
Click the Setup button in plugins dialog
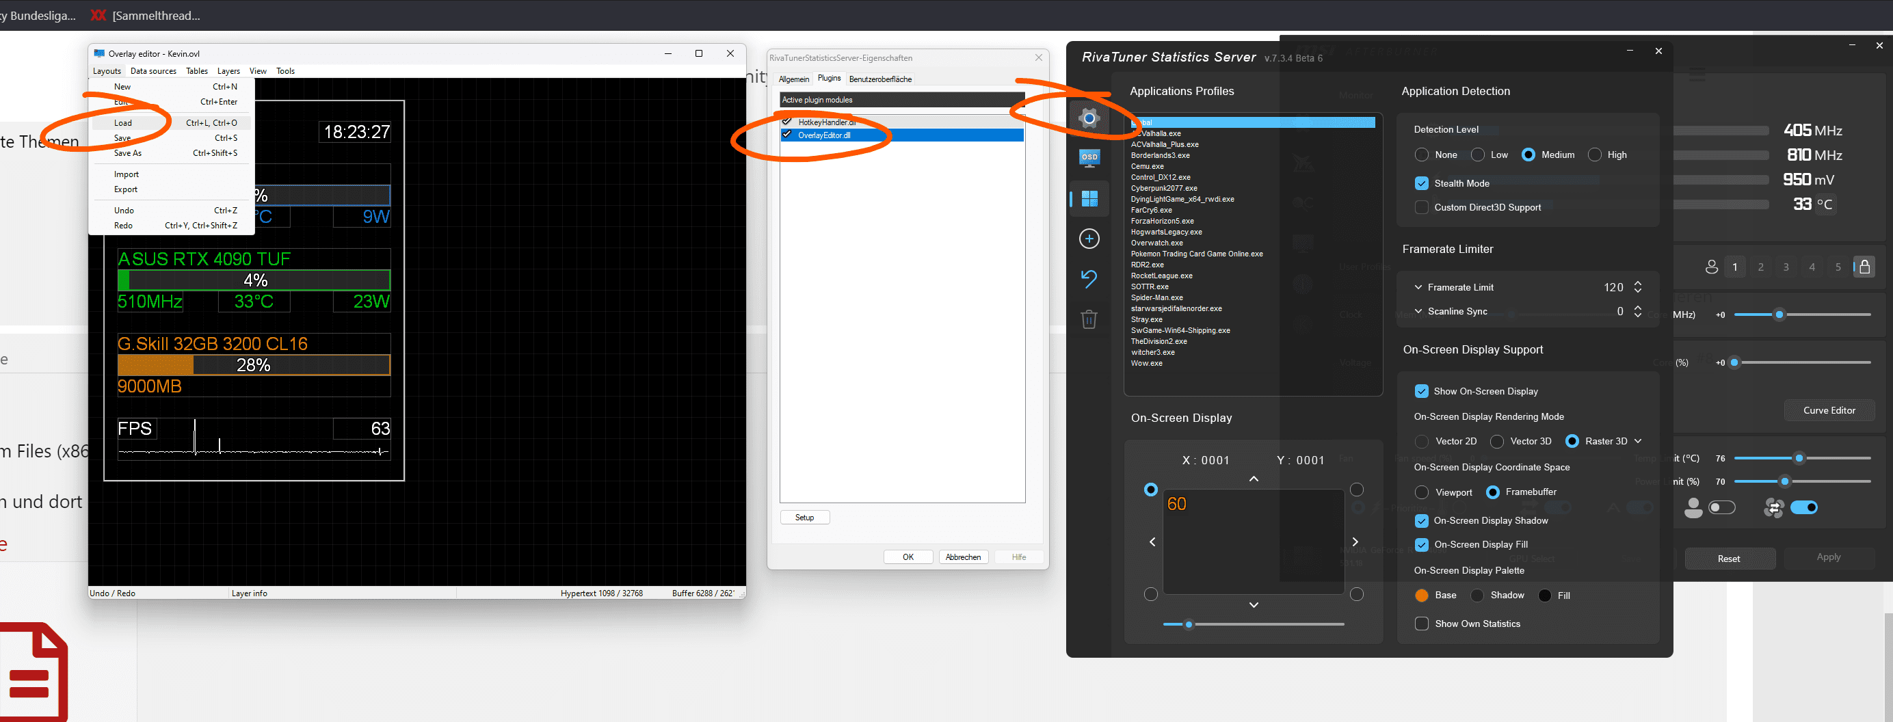pyautogui.click(x=805, y=518)
